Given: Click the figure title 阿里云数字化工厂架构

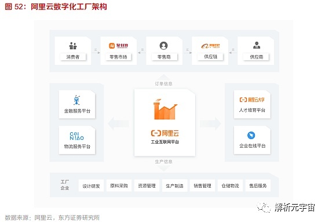Looking at the screenshot, I should 69,7.
